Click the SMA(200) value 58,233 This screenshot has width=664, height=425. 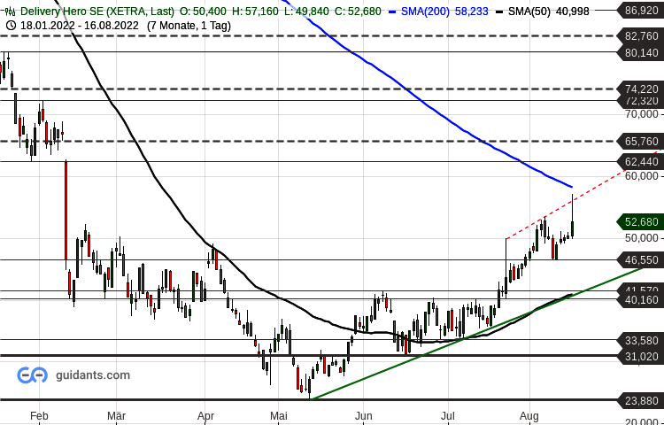click(x=472, y=12)
